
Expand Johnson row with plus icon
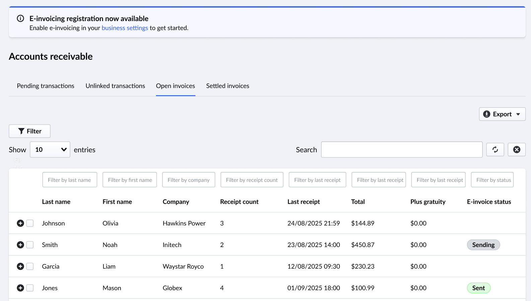(x=20, y=223)
